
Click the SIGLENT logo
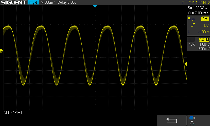(x=13, y=3)
